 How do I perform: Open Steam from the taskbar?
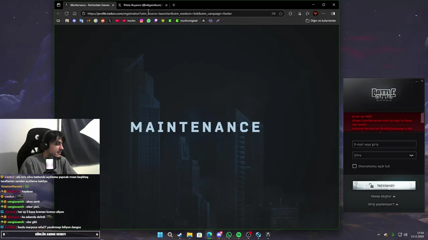(x=180, y=235)
